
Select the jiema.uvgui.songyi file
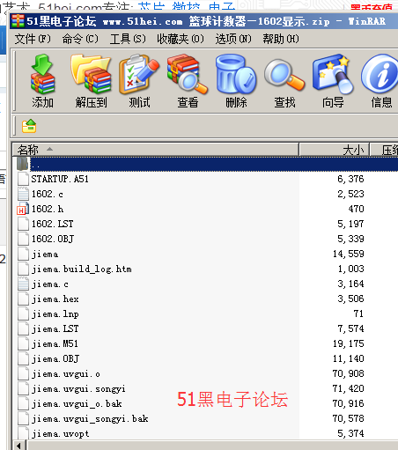click(78, 389)
